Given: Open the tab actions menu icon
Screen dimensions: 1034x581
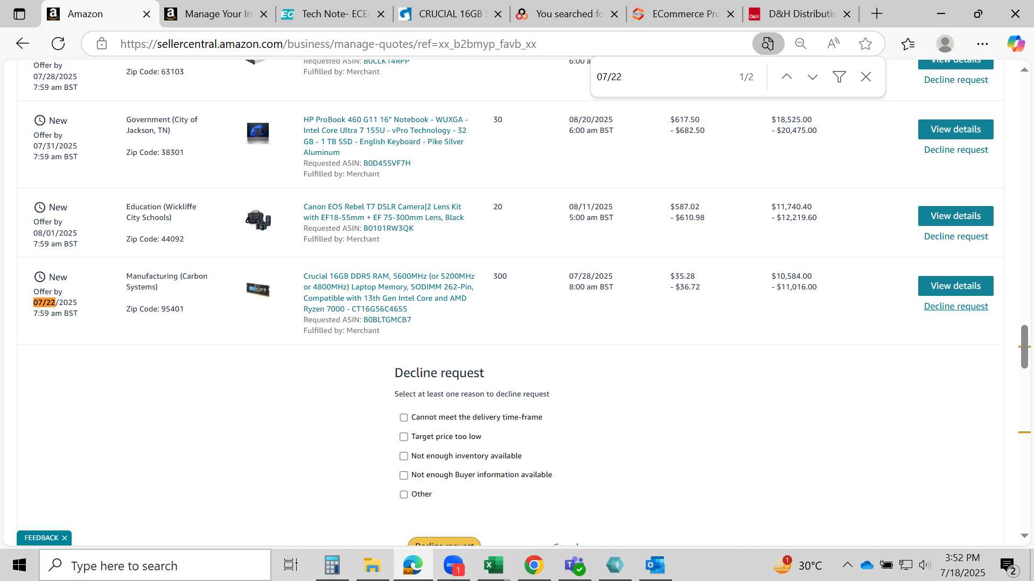Looking at the screenshot, I should [19, 14].
